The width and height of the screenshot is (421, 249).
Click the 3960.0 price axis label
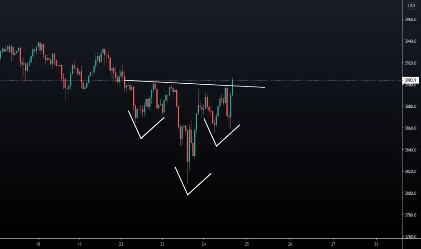[x=411, y=19]
